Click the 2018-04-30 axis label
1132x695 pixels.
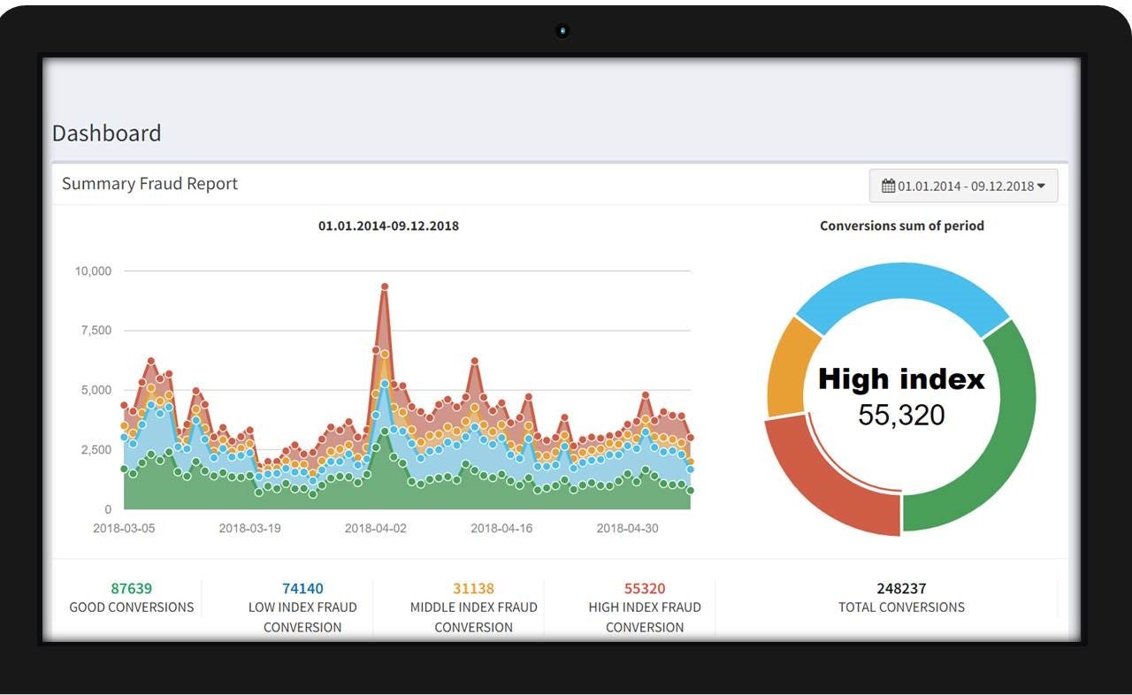click(x=628, y=529)
